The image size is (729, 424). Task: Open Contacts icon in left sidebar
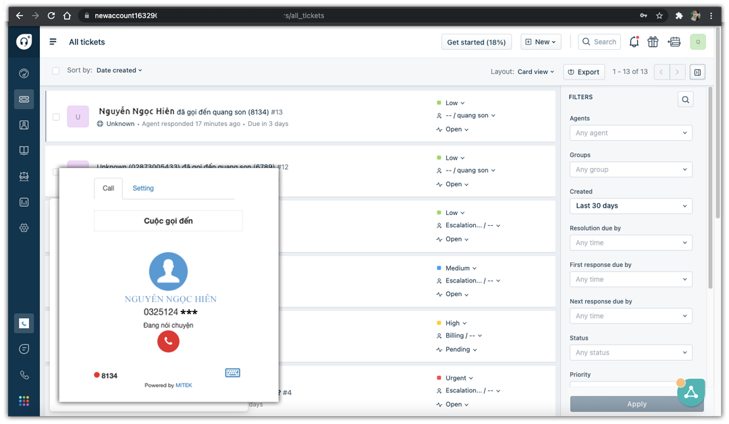pos(24,125)
